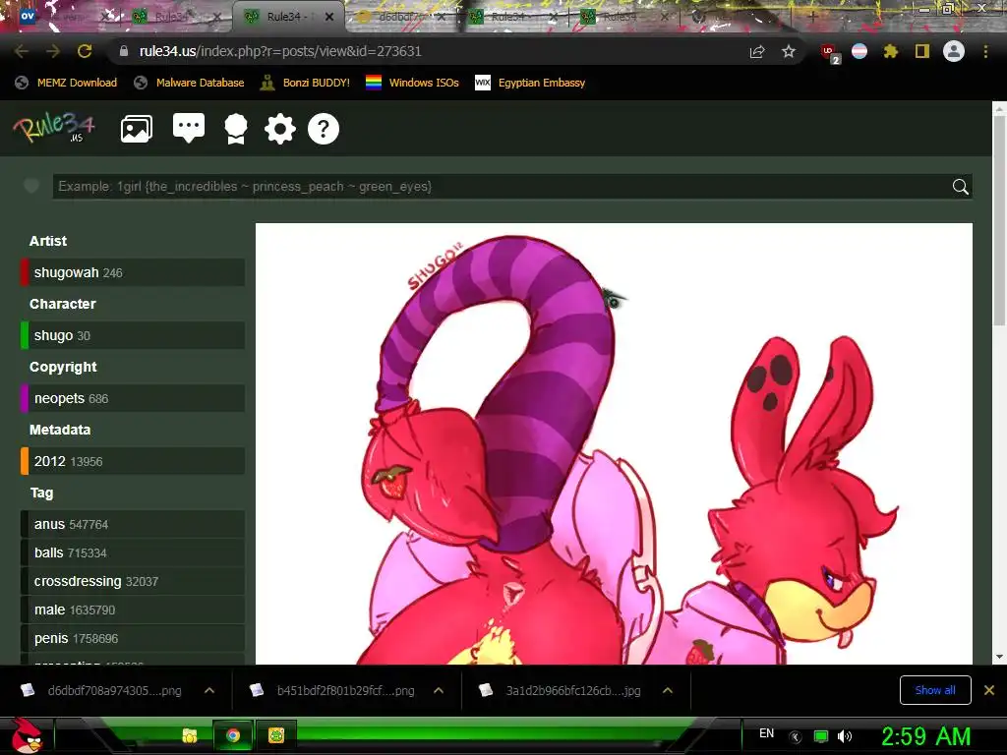1007x755 pixels.
Task: Click Show all downloads button
Action: click(935, 690)
